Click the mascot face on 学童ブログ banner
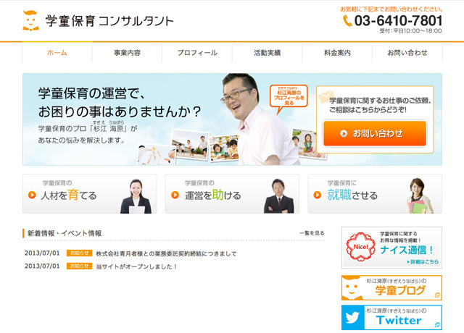This screenshot has height=333, width=464. 351,288
